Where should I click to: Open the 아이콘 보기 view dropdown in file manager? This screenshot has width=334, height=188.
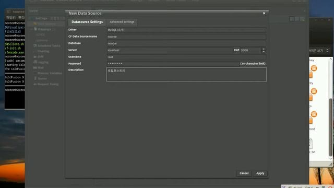click(319, 51)
